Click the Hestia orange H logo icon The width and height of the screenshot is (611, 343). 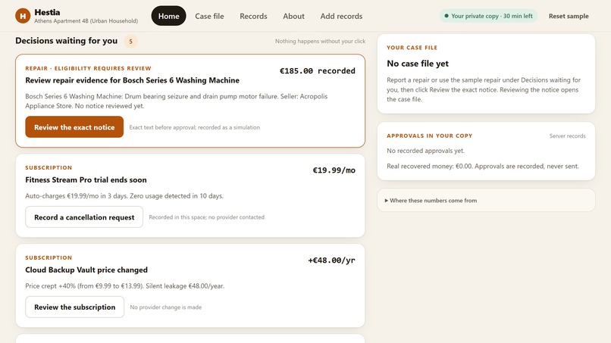[x=23, y=16]
